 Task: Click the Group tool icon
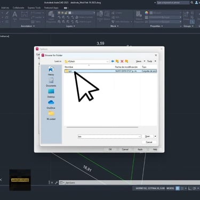(x=186, y=15)
